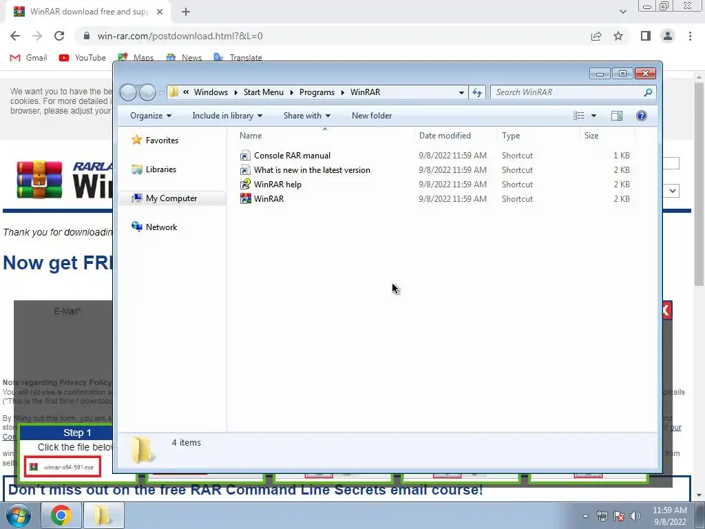Open Chrome tab search dropdown arrow
The width and height of the screenshot is (705, 529).
pyautogui.click(x=622, y=12)
